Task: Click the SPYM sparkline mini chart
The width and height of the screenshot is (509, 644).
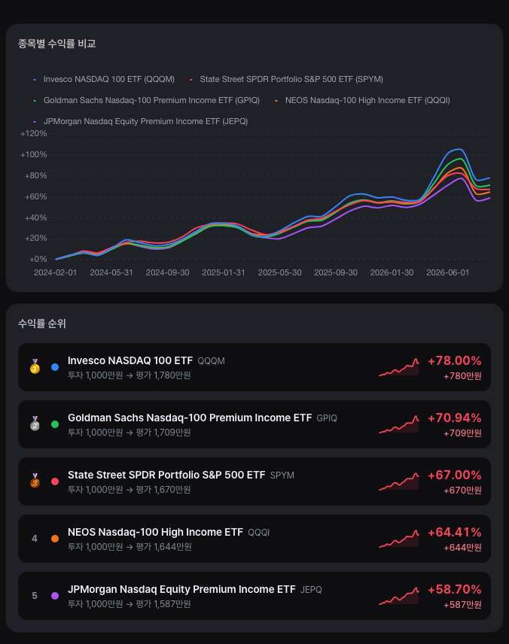Action: coord(399,481)
